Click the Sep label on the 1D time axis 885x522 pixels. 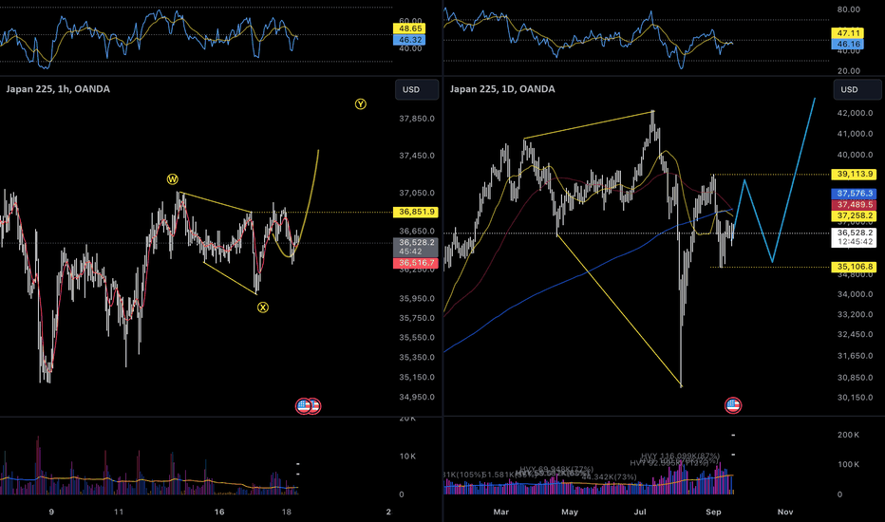pyautogui.click(x=713, y=512)
